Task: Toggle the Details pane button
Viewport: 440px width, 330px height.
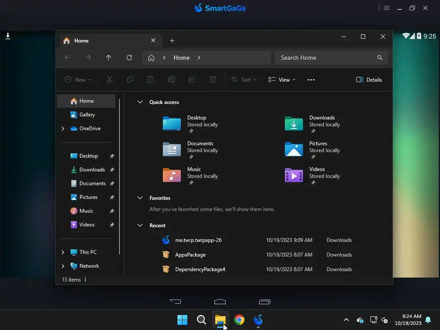Action: [369, 79]
